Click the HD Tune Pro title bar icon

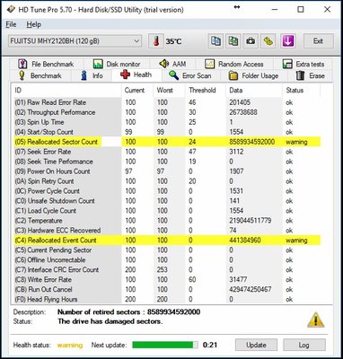pos(11,10)
